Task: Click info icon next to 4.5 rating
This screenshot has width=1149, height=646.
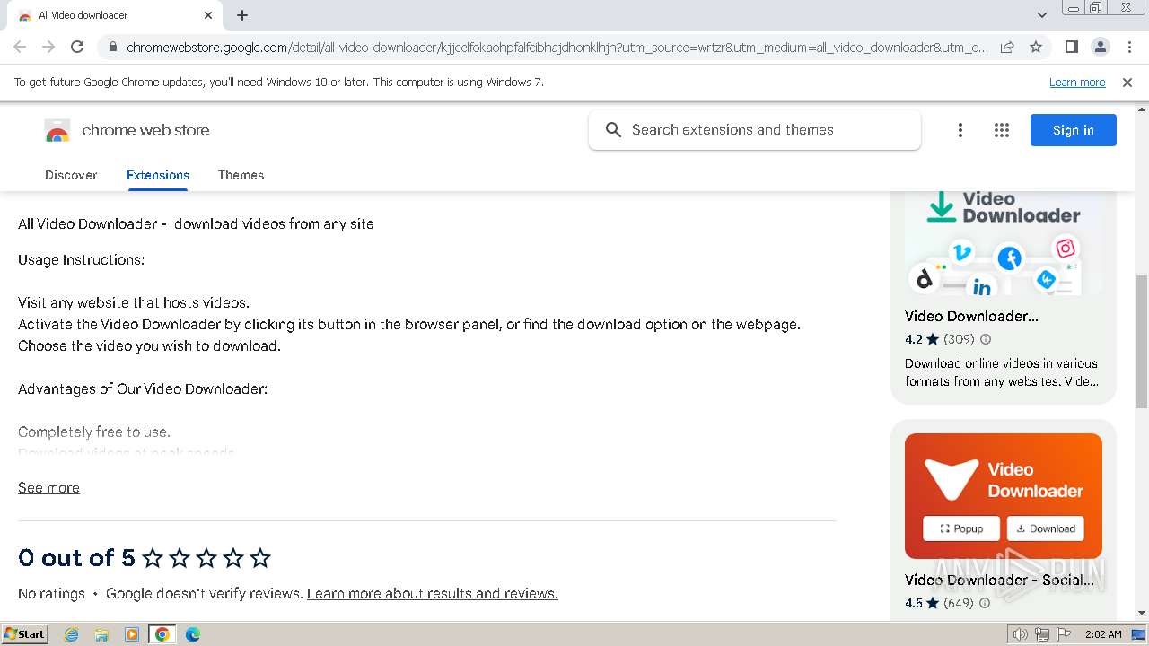Action: [985, 603]
